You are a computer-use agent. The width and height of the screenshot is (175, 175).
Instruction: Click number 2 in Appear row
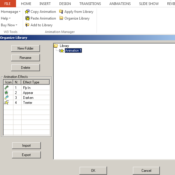16,93
